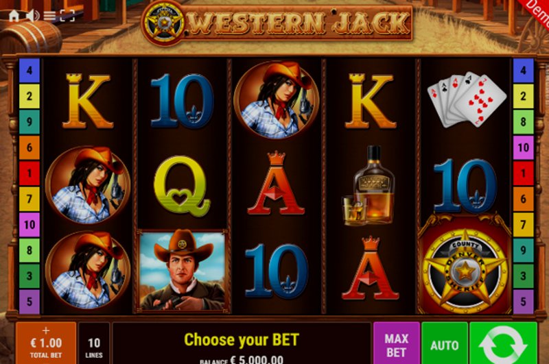
Task: Select blue payline 4 on the left strip
Action: click(30, 71)
